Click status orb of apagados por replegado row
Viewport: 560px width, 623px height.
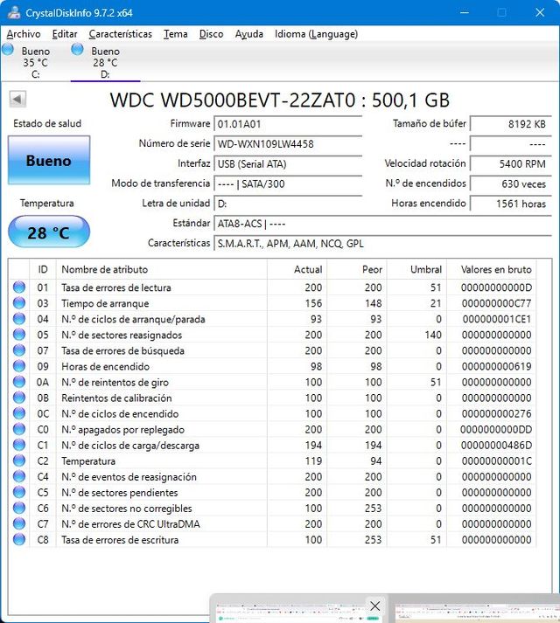(19, 429)
